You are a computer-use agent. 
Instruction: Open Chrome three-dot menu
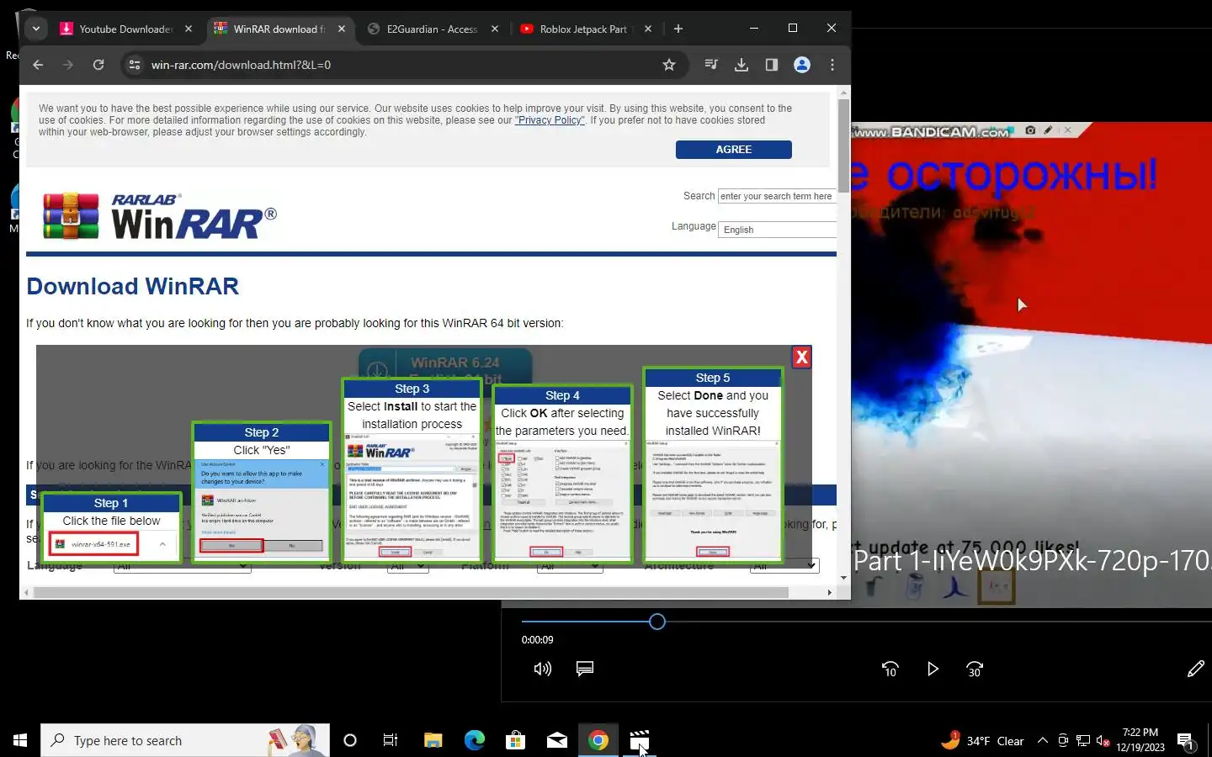pos(832,65)
